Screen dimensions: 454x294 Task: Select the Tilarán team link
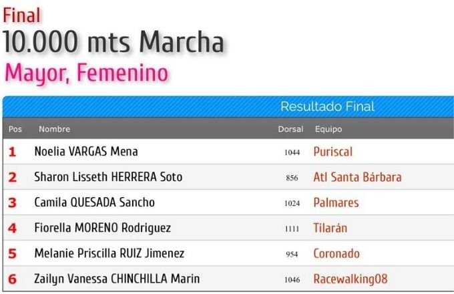(330, 228)
